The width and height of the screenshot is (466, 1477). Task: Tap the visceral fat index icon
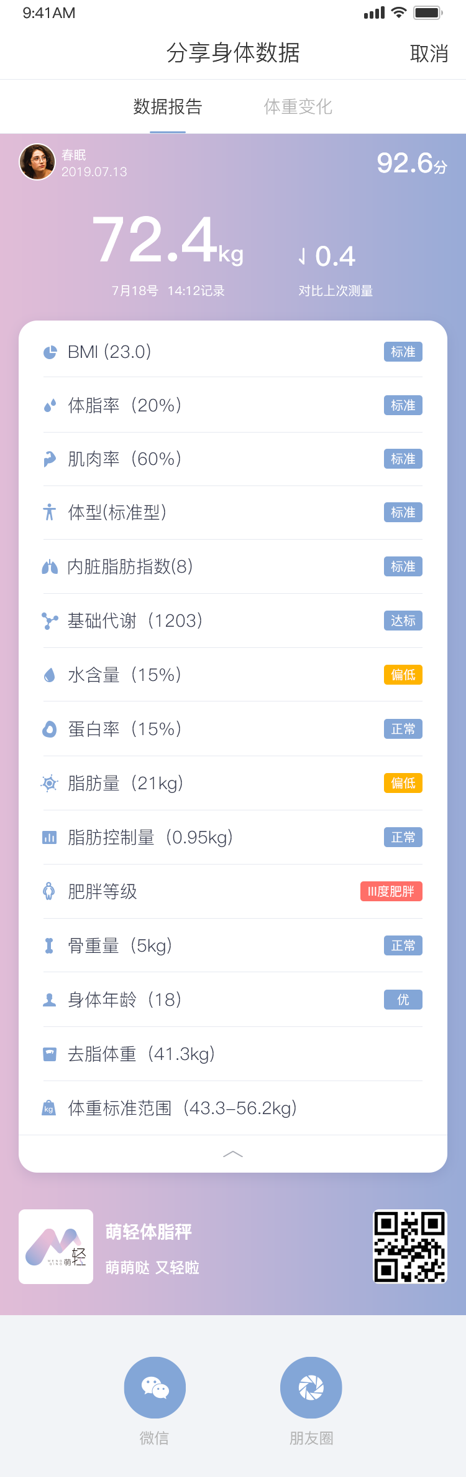click(x=50, y=567)
